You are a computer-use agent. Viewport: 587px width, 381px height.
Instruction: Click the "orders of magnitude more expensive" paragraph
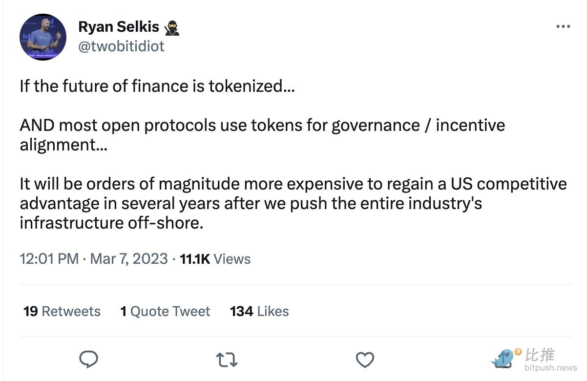(293, 203)
